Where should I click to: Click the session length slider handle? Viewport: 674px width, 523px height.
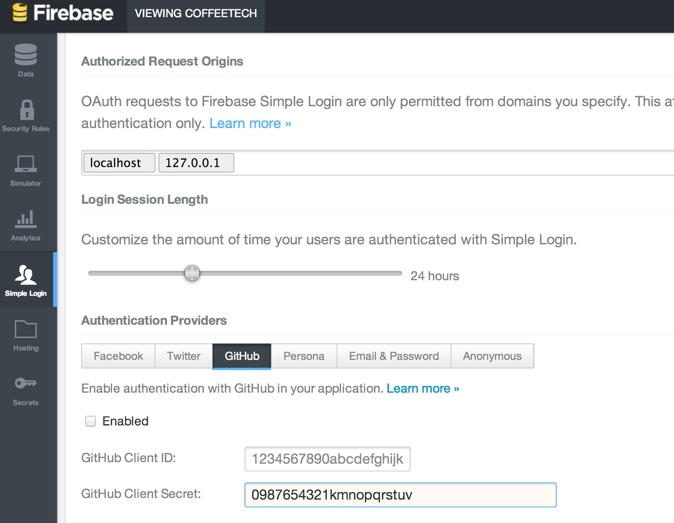(192, 273)
